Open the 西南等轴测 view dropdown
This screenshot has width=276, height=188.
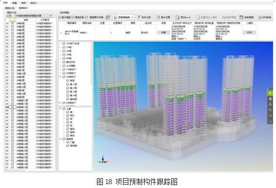[123, 17]
